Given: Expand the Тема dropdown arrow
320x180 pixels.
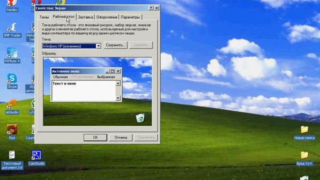Looking at the screenshot, I should coord(98,46).
